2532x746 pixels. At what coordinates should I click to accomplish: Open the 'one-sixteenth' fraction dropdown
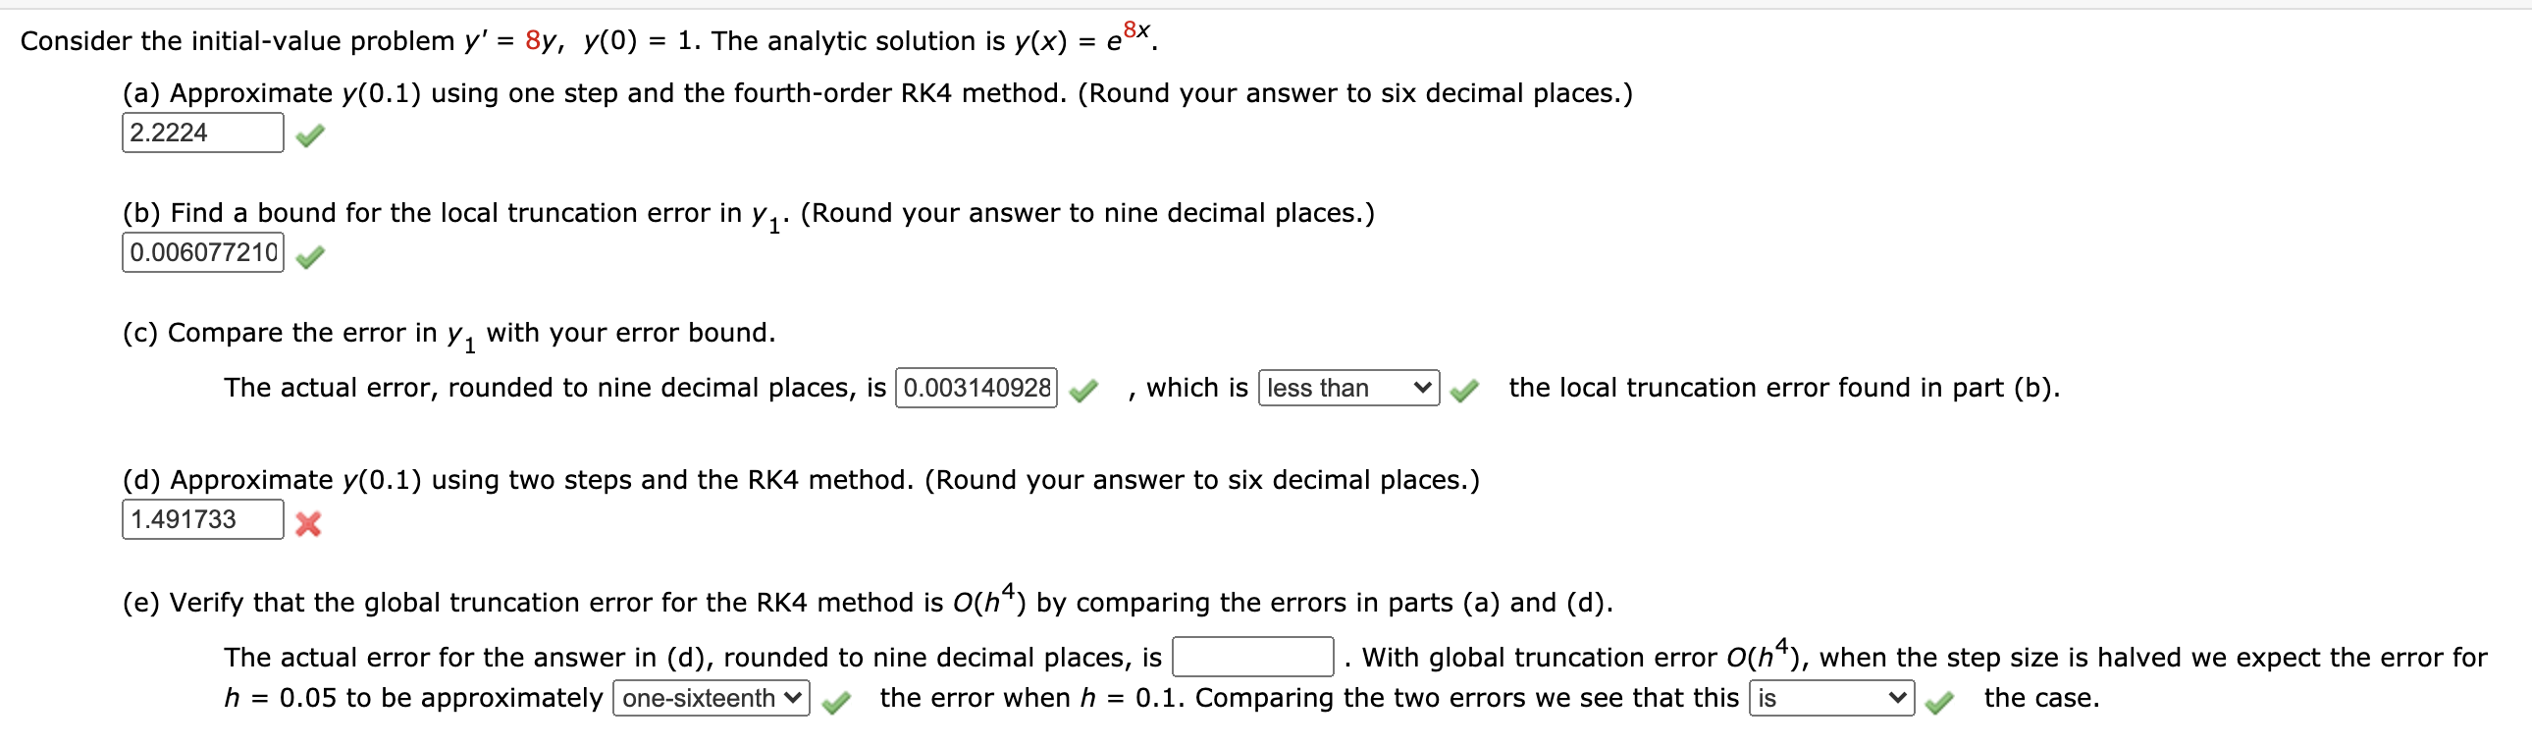pyautogui.click(x=711, y=699)
